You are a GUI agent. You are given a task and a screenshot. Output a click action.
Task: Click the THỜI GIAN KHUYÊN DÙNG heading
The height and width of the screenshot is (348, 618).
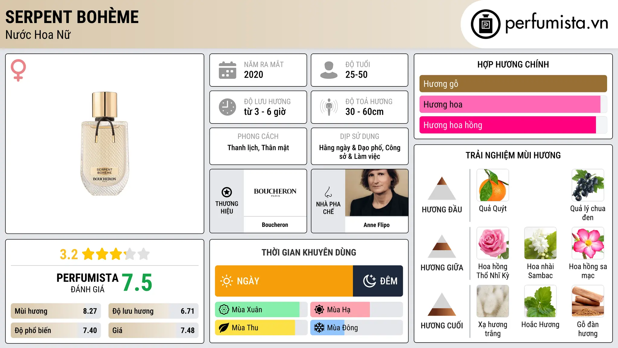(309, 252)
